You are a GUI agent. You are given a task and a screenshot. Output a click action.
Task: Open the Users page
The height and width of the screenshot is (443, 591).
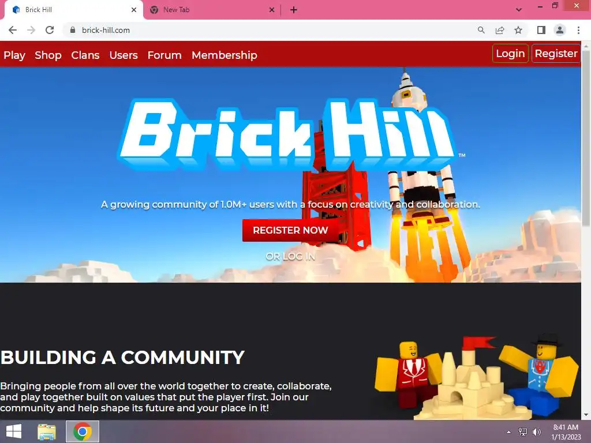point(124,55)
